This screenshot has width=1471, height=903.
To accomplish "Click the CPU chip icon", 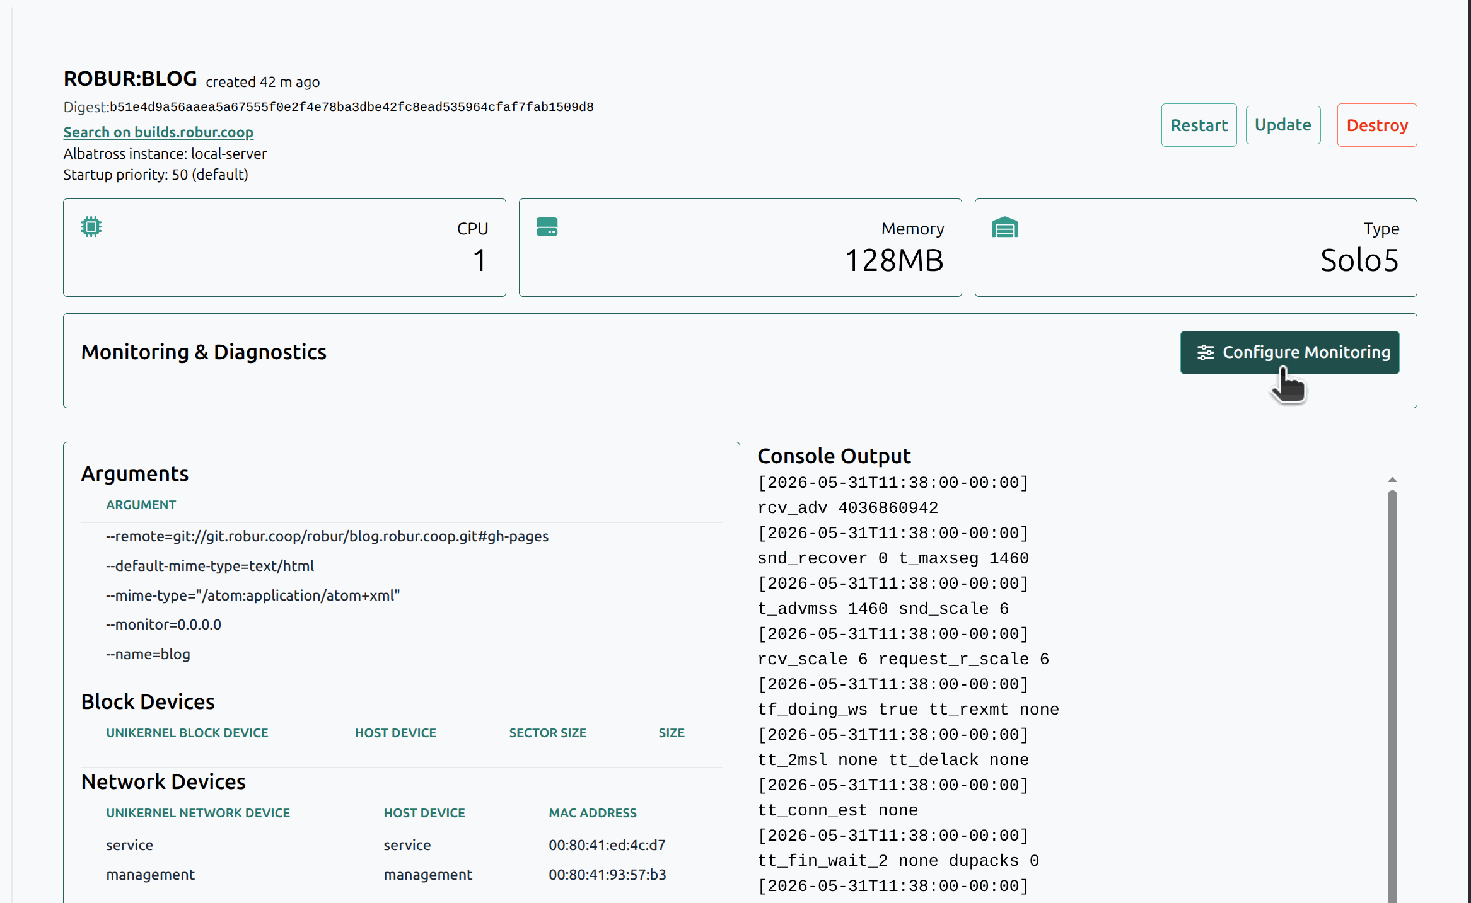I will [91, 227].
